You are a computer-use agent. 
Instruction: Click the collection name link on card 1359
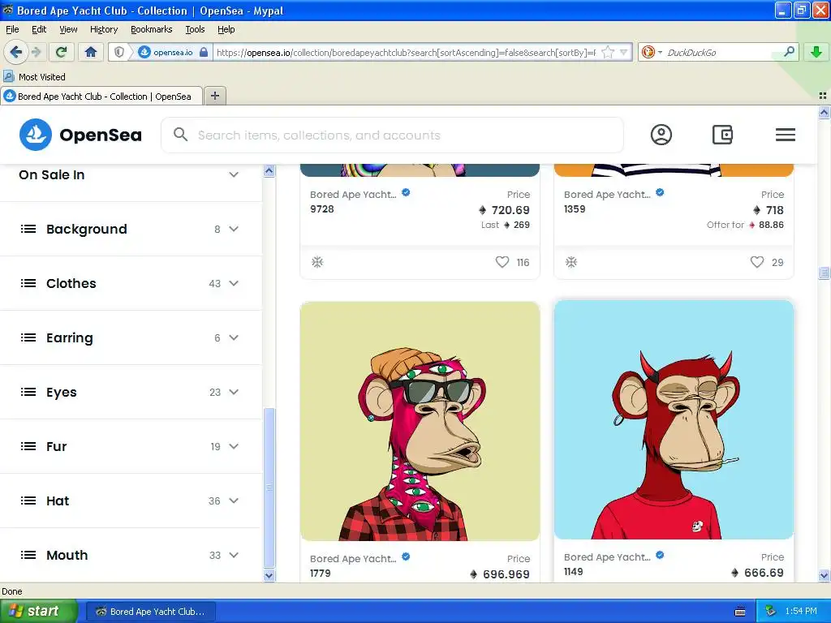point(607,195)
